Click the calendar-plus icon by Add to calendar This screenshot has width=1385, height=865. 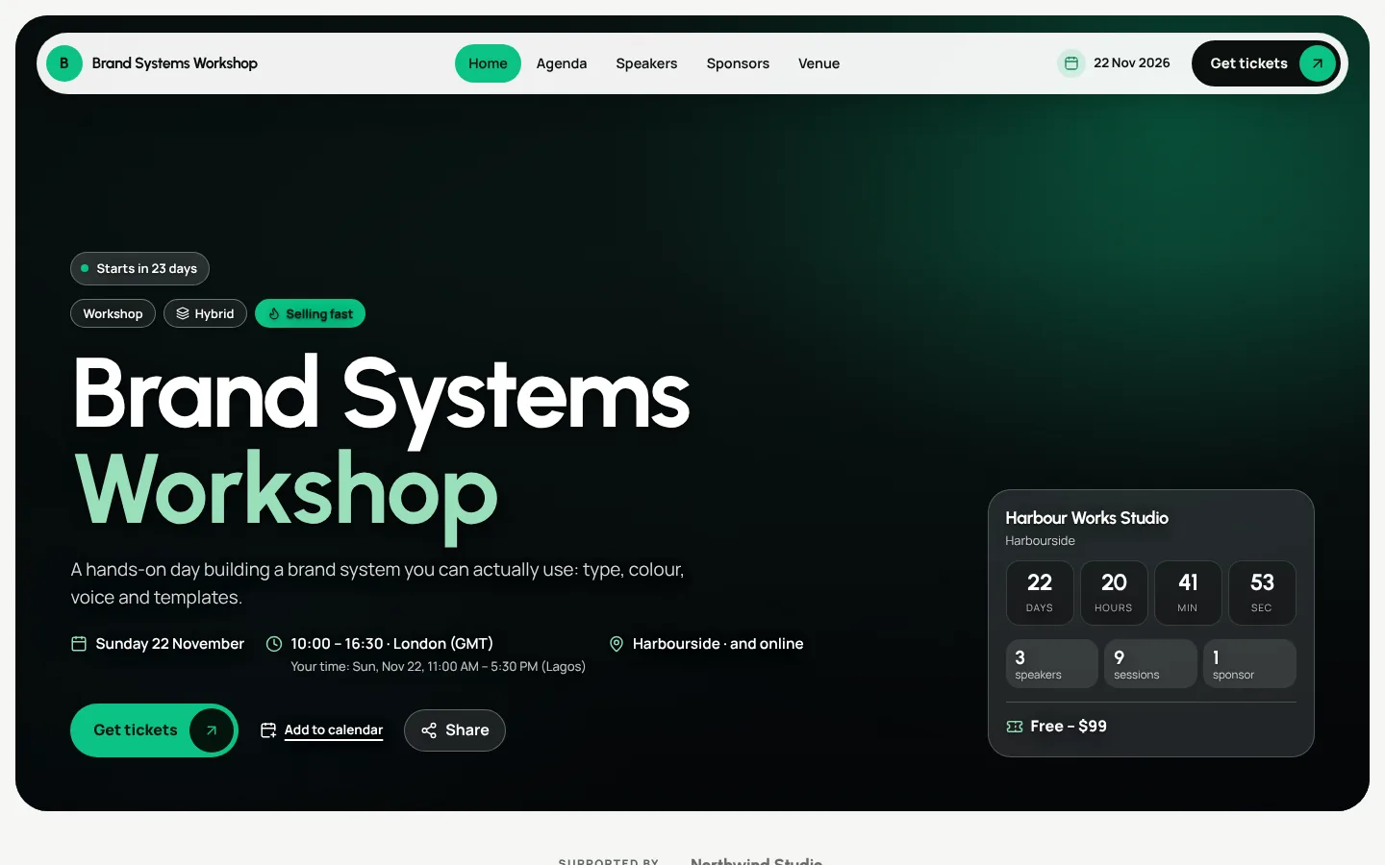point(268,730)
